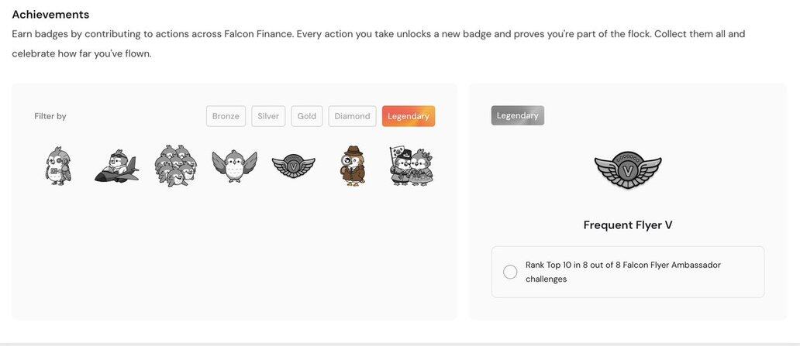Select the two birds with flag badge
The image size is (800, 346).
[411, 166]
